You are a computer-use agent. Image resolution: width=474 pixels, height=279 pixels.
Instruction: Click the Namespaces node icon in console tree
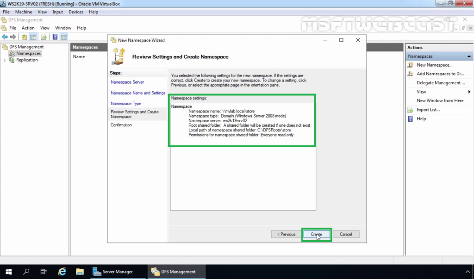click(12, 54)
